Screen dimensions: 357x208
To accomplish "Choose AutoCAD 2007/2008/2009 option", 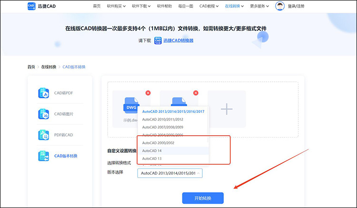I will coord(173,127).
